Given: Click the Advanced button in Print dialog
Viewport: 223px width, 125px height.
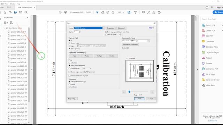Looking at the screenshot, I should pyautogui.click(x=121, y=28).
